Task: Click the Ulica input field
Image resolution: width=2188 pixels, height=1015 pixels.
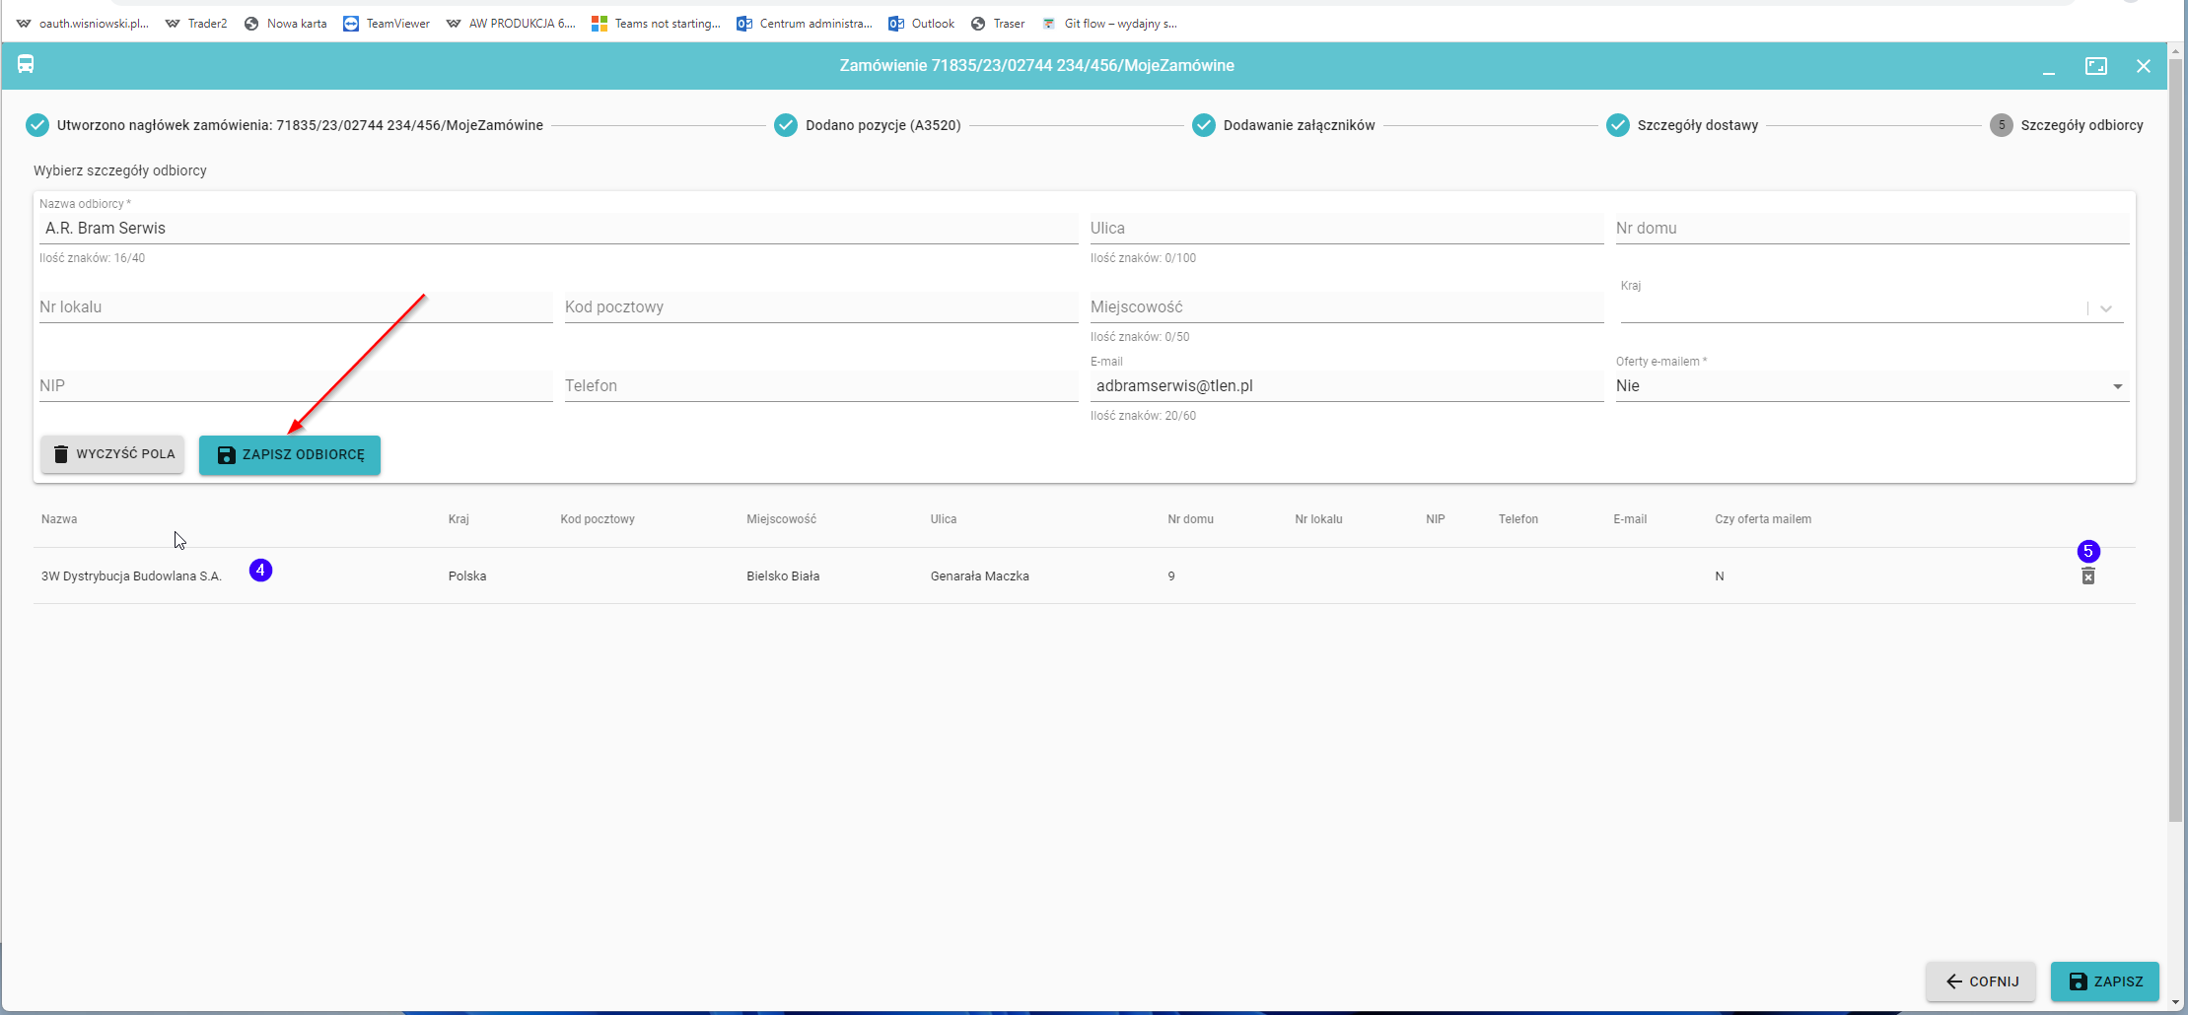Action: point(1345,229)
